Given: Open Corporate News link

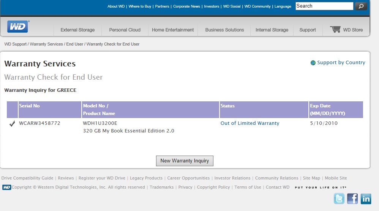Looking at the screenshot, I should 186,6.
